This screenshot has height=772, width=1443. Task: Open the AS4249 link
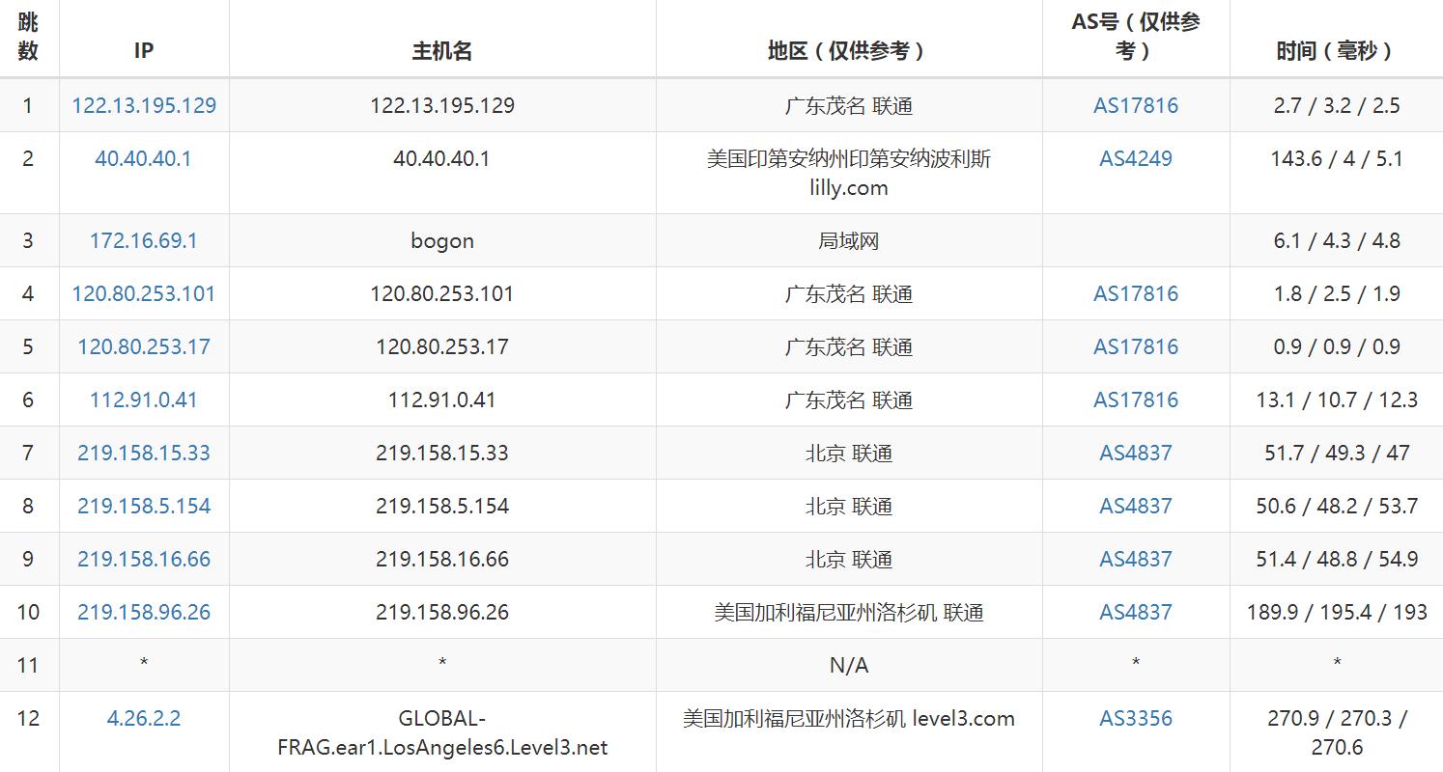point(1136,158)
